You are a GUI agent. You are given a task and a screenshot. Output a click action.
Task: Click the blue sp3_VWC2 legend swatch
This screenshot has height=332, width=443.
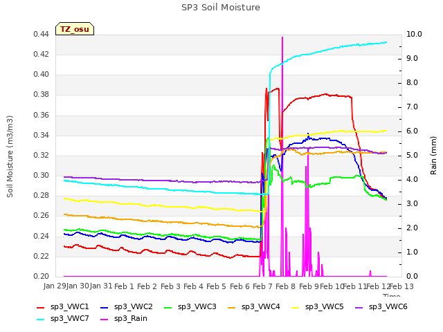(105, 307)
